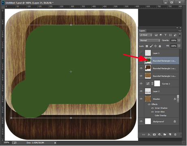The height and width of the screenshot is (146, 187).
Task: Create a new layer
Action: 170,134
